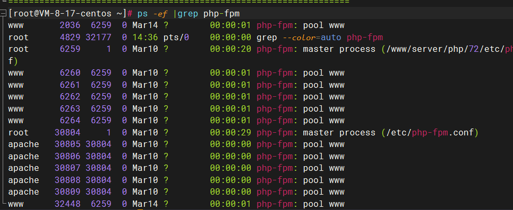Select PID 32448 in the last row
The height and width of the screenshot is (210, 513).
point(67,204)
